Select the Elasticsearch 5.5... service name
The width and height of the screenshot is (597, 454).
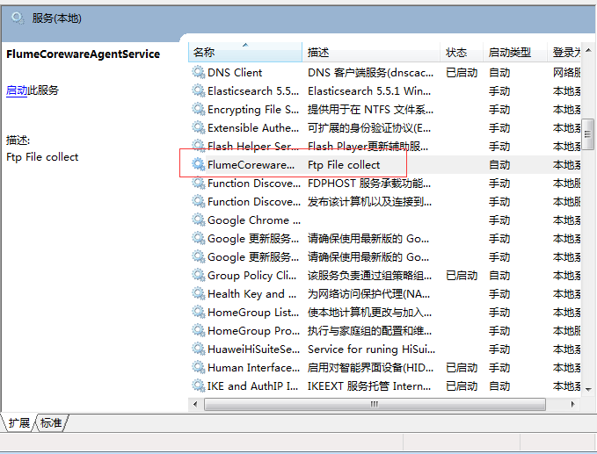click(x=253, y=90)
